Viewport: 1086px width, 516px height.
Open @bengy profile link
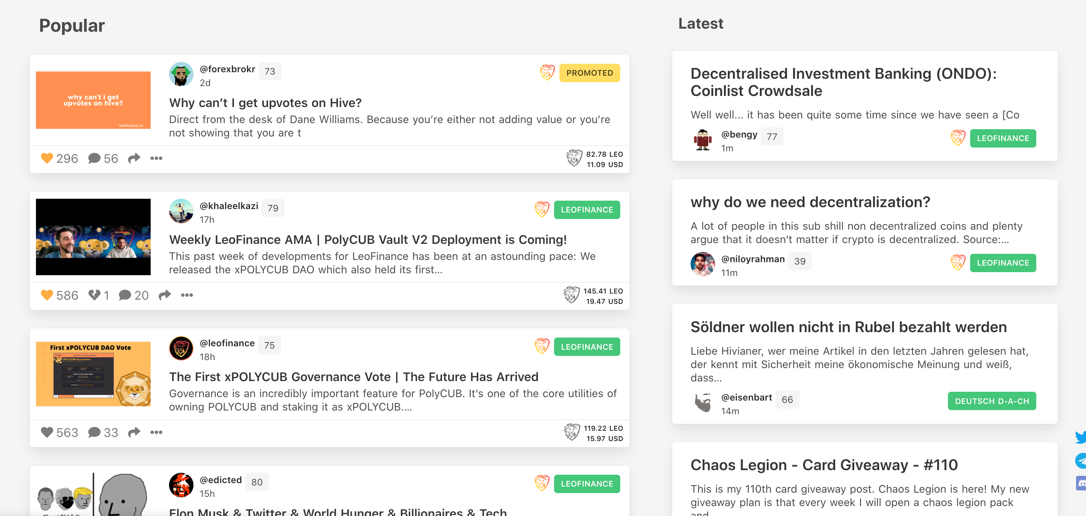tap(739, 135)
